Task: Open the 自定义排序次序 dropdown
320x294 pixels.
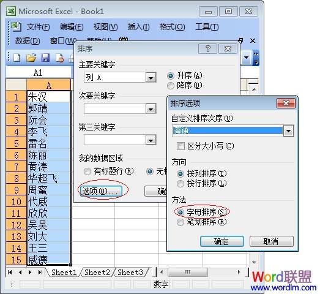Action: coord(288,131)
